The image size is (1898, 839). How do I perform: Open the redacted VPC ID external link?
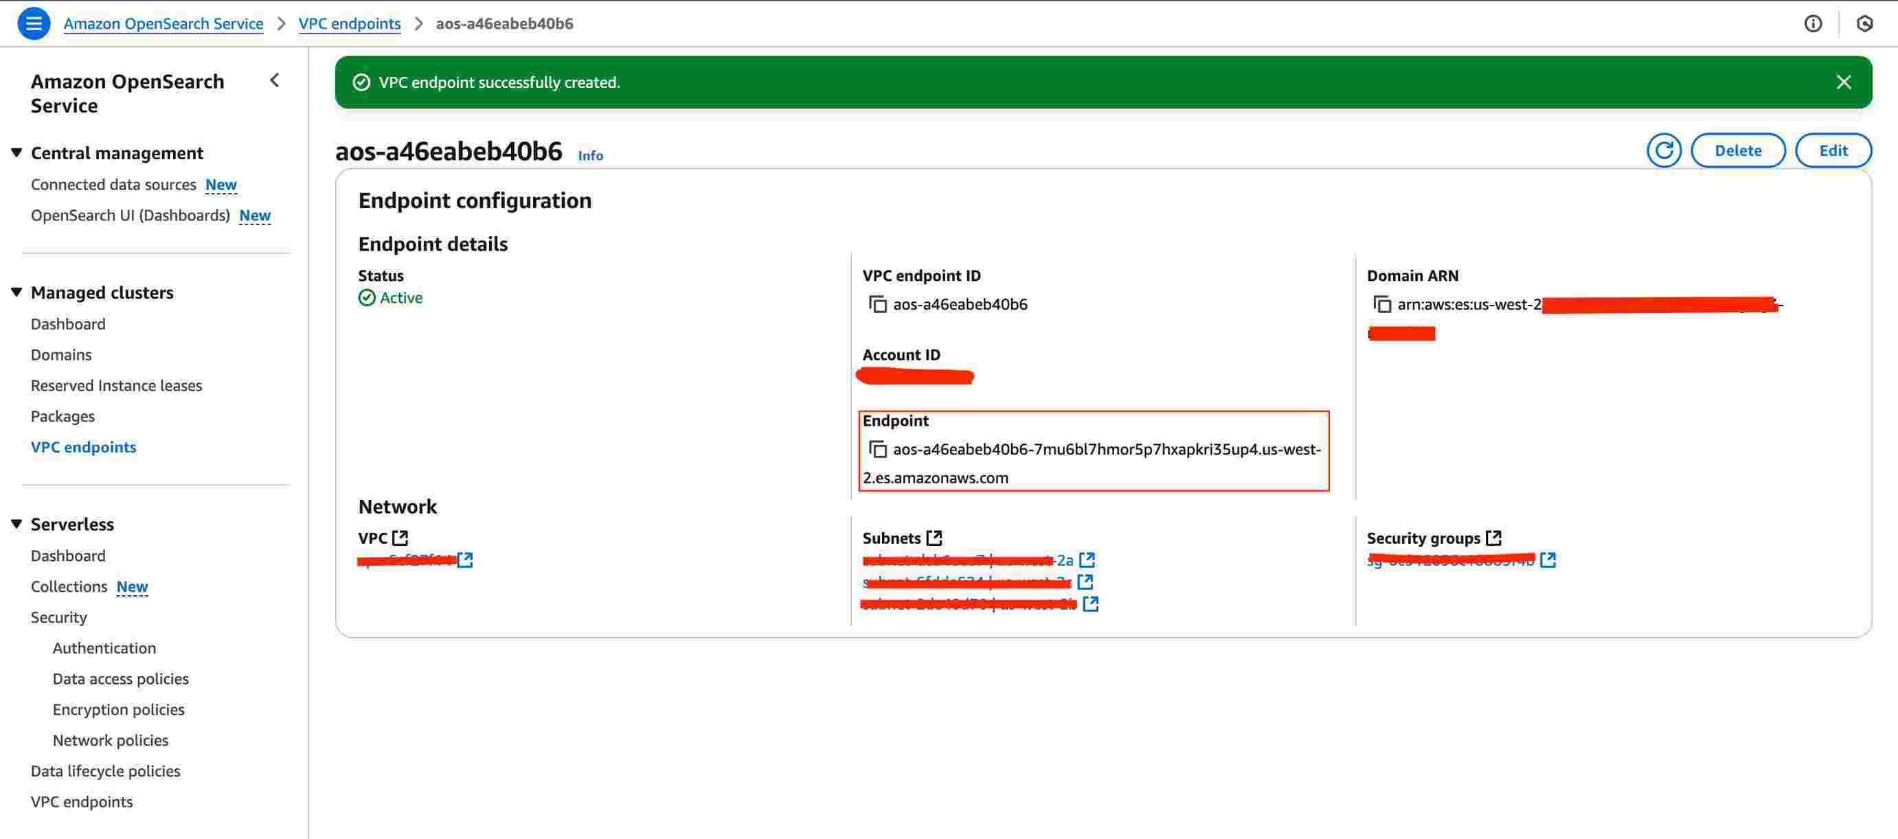pyautogui.click(x=465, y=560)
